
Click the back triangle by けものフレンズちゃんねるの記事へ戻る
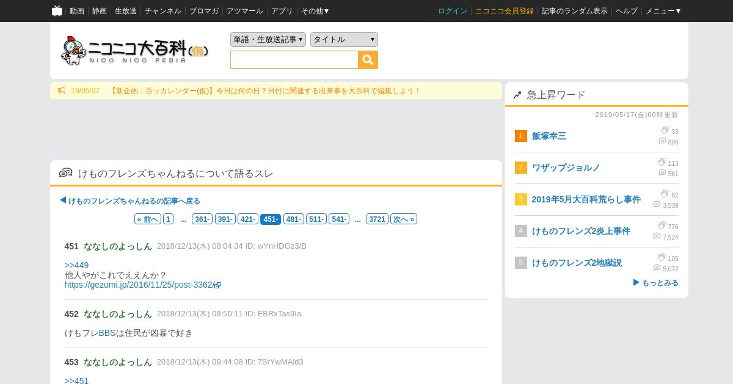pos(63,200)
